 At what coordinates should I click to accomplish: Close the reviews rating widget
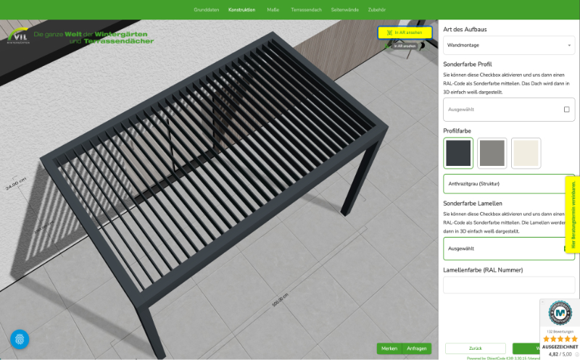coord(544,302)
